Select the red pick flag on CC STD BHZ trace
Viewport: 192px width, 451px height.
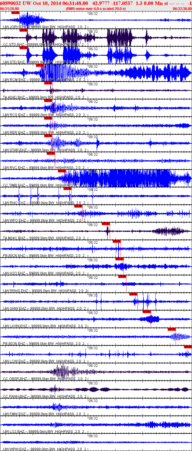[x=23, y=30]
